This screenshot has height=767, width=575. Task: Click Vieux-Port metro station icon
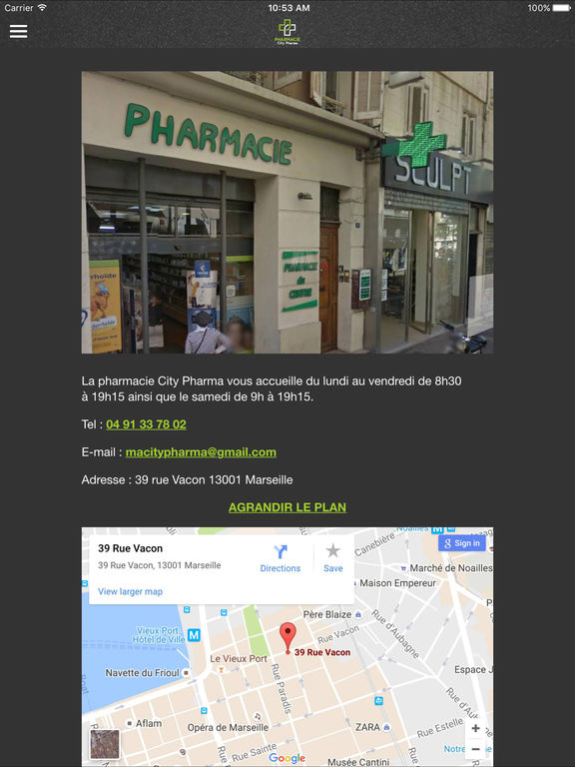point(194,635)
